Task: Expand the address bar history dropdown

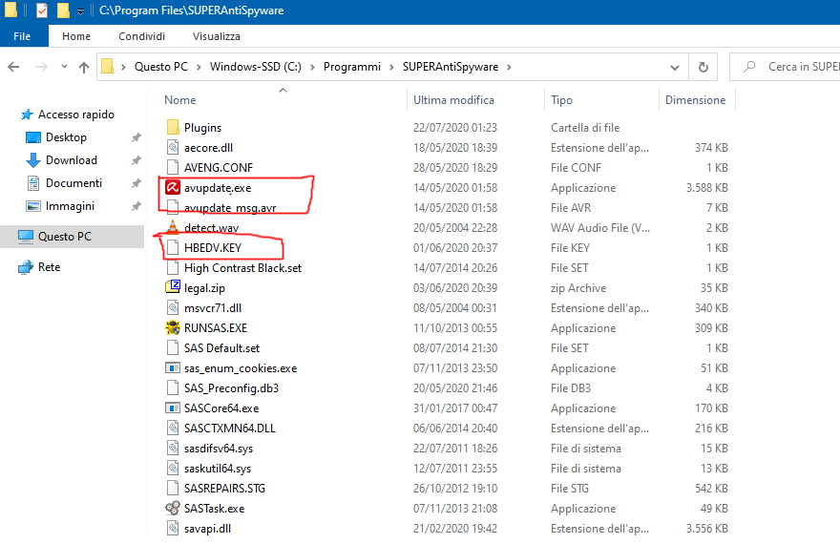Action: tap(675, 68)
